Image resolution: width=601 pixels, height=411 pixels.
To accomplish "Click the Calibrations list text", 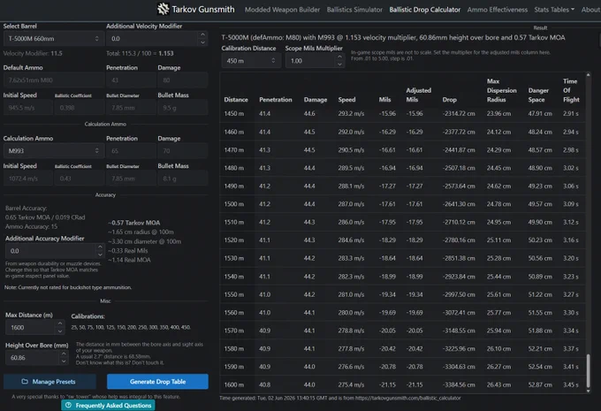I will (x=131, y=327).
